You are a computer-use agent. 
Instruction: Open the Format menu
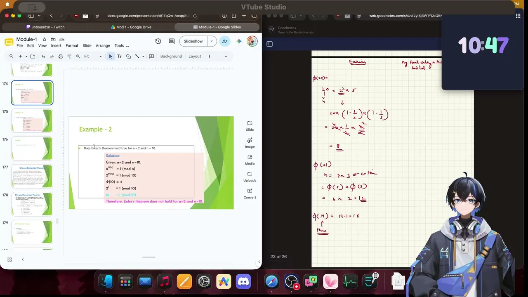[72, 46]
